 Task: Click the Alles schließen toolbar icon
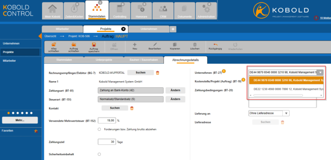click(x=54, y=45)
